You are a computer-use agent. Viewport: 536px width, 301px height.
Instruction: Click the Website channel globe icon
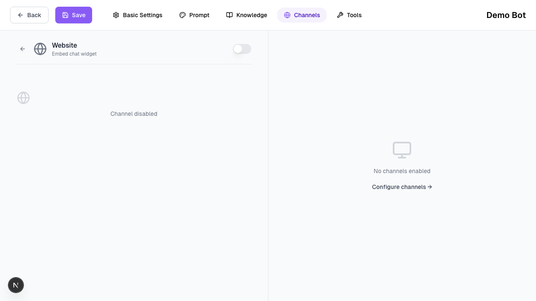[x=40, y=49]
